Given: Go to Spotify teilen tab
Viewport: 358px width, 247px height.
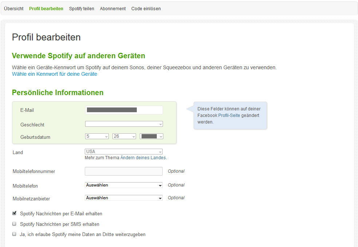Looking at the screenshot, I should [81, 9].
